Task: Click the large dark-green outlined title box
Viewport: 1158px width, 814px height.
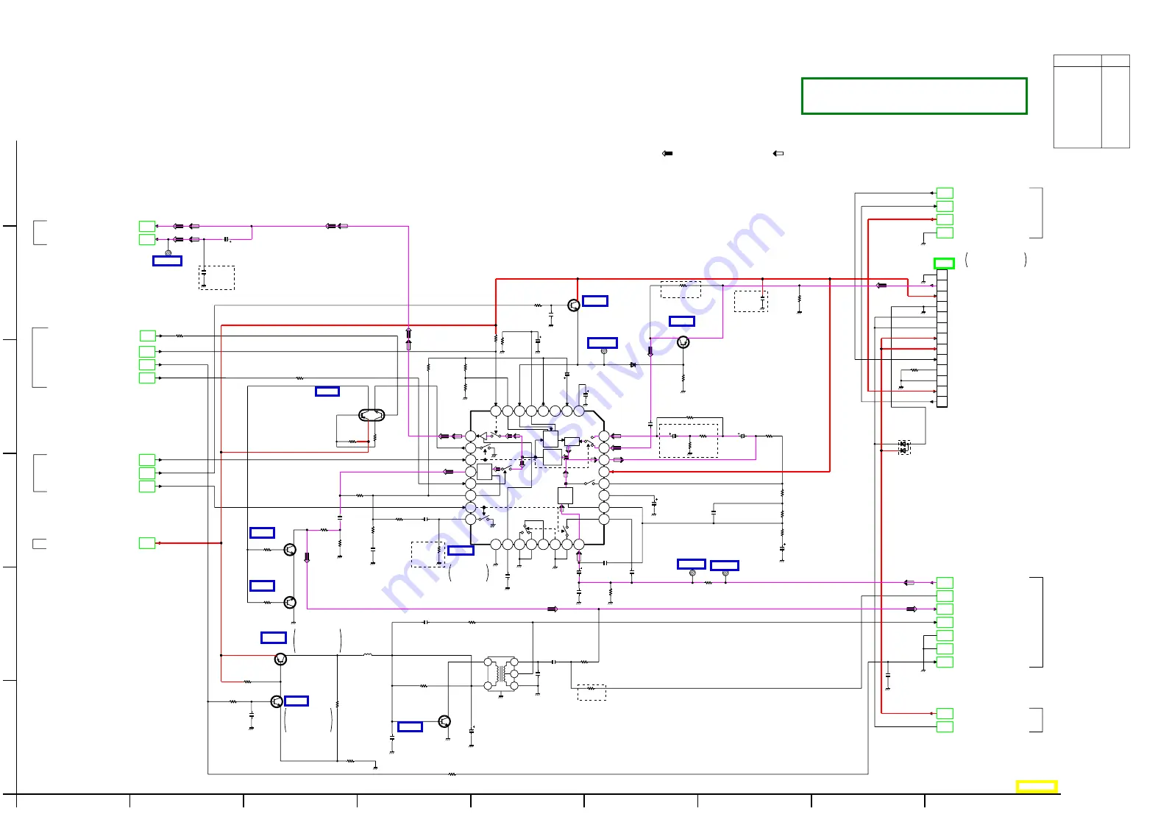Action: tap(914, 96)
